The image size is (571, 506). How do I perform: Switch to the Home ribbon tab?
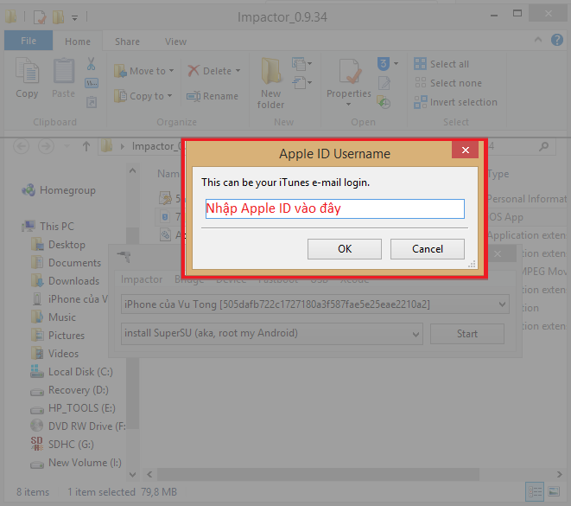pyautogui.click(x=78, y=42)
